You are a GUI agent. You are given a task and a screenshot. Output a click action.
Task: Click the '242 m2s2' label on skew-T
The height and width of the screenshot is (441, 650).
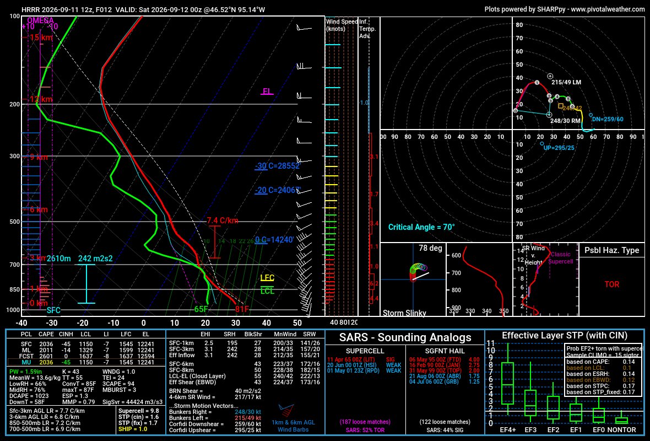point(95,259)
